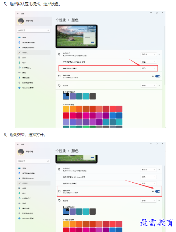Click the Wi-Fi network icon in step 5 sidebar
Screen dimensions: 176x232
click(19, 48)
